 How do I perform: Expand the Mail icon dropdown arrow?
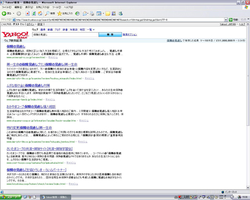(x=88, y=14)
